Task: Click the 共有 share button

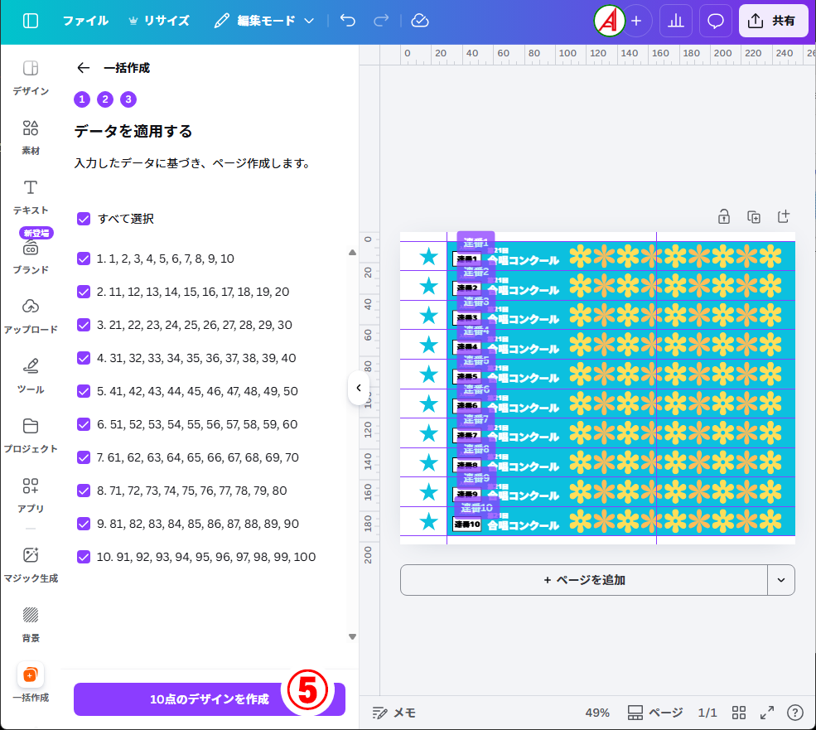Action: click(773, 21)
